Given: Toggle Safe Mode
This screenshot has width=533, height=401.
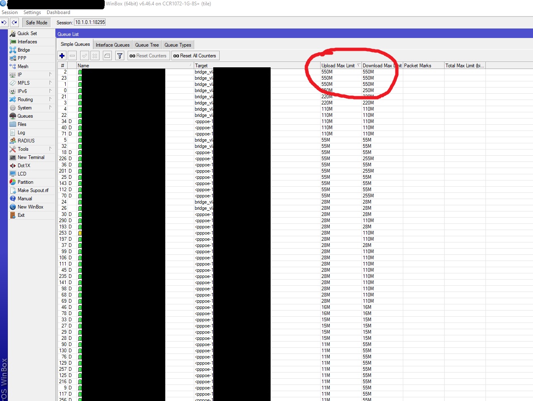Looking at the screenshot, I should click(x=36, y=23).
